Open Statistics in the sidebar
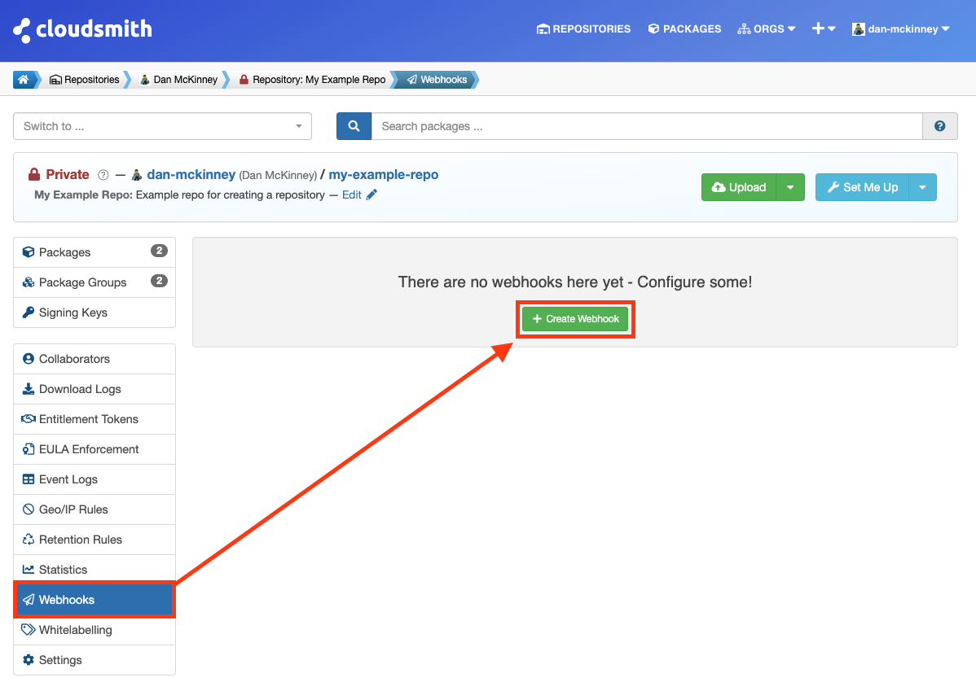Screen dimensions: 976x695 (95, 570)
